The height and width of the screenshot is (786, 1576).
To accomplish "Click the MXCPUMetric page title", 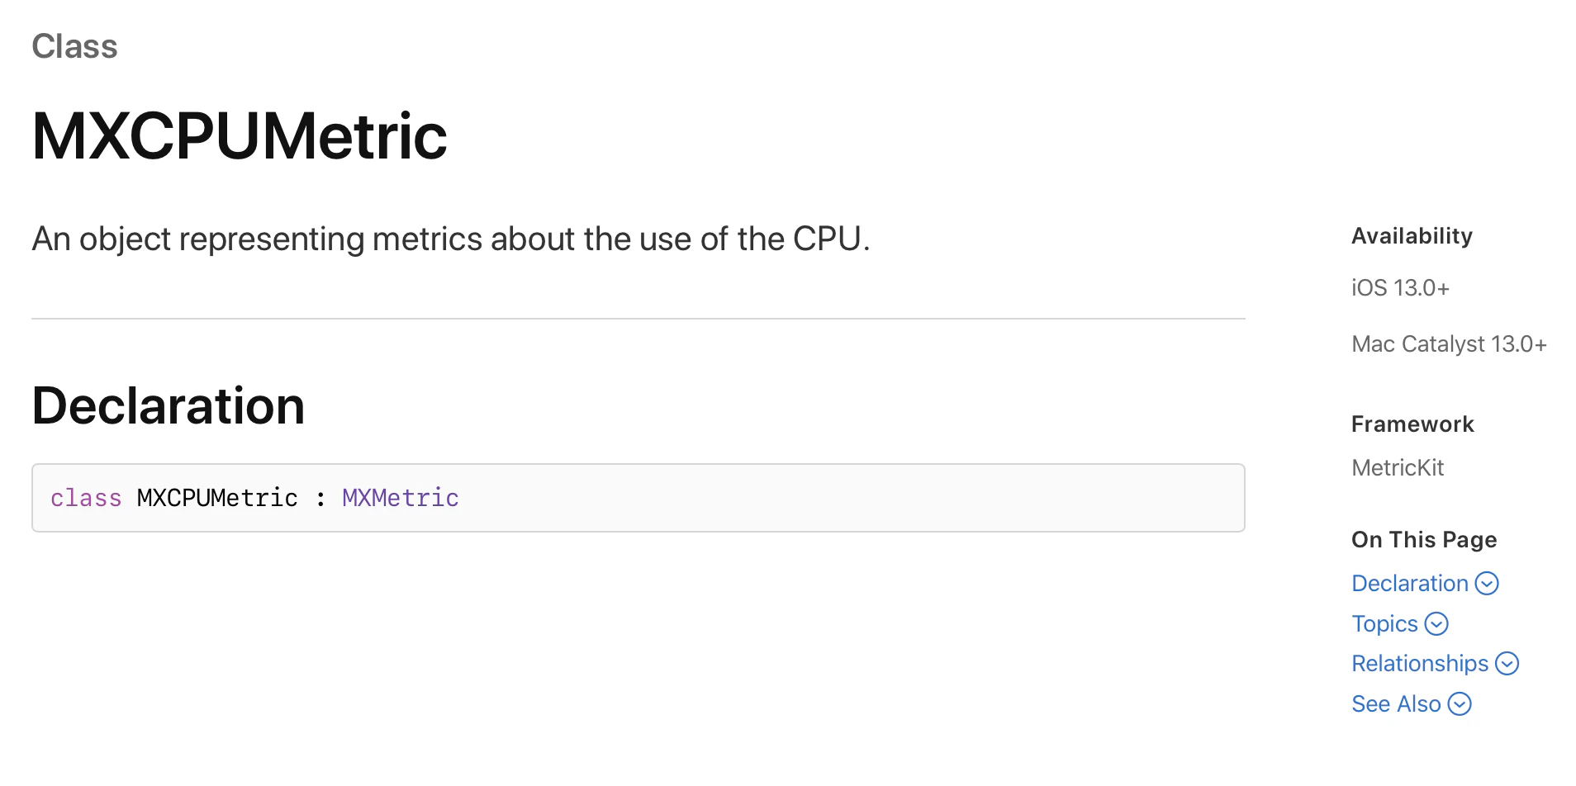I will 240,136.
